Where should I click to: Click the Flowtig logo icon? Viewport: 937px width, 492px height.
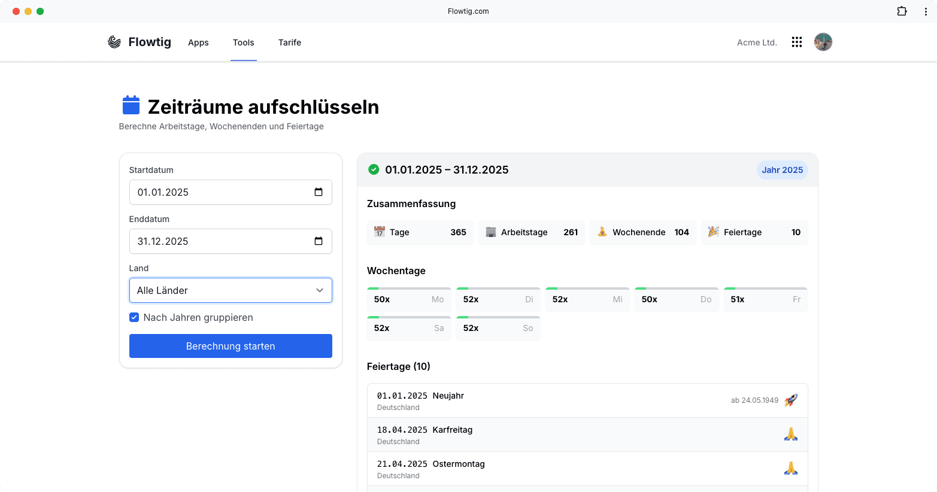(114, 42)
